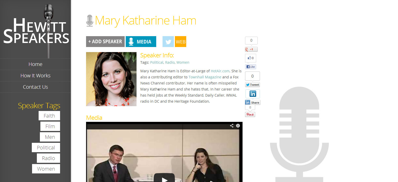This screenshot has width=398, height=182.
Task: Select the Faith speaker tag
Action: 49,116
